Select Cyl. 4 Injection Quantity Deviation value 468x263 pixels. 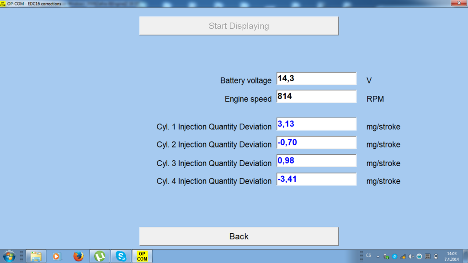[316, 179]
